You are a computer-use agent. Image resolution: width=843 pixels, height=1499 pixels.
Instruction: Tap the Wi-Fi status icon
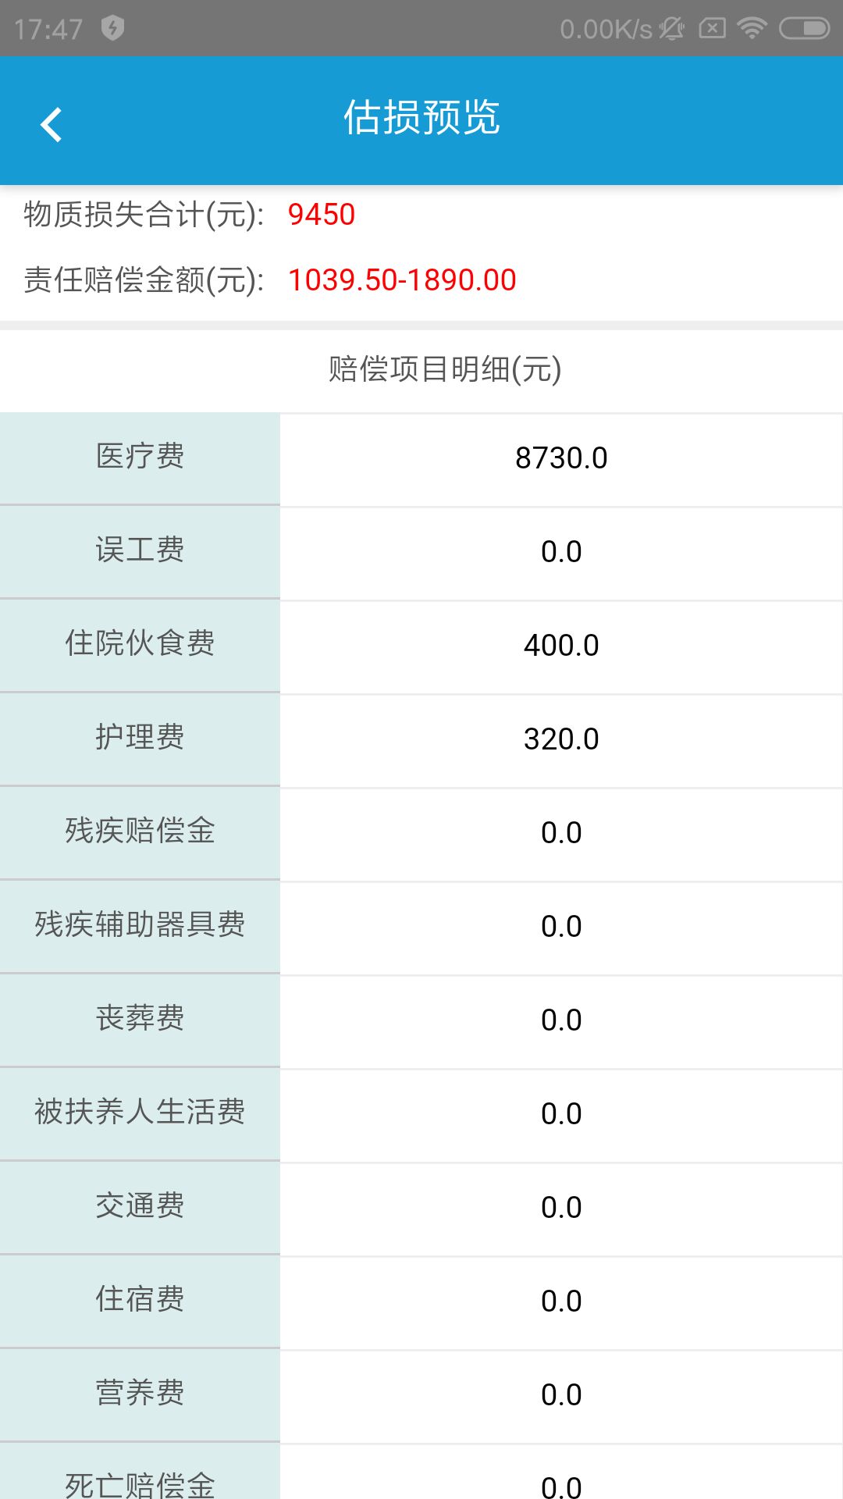[752, 29]
